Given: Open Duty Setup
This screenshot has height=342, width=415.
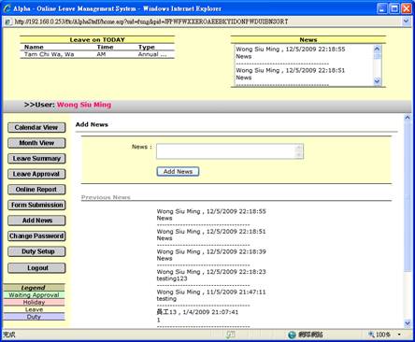Looking at the screenshot, I should tap(36, 251).
